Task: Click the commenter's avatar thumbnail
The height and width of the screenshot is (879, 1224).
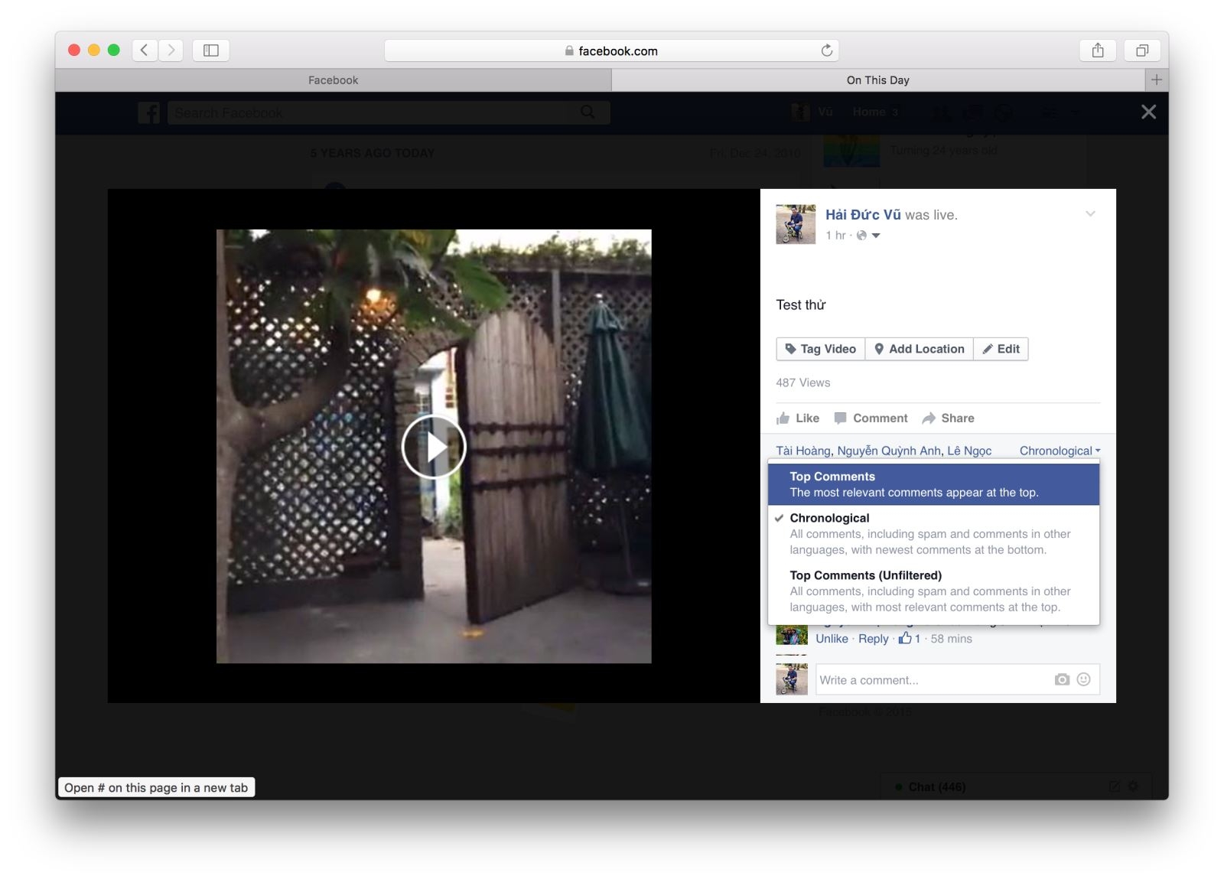Action: (792, 635)
